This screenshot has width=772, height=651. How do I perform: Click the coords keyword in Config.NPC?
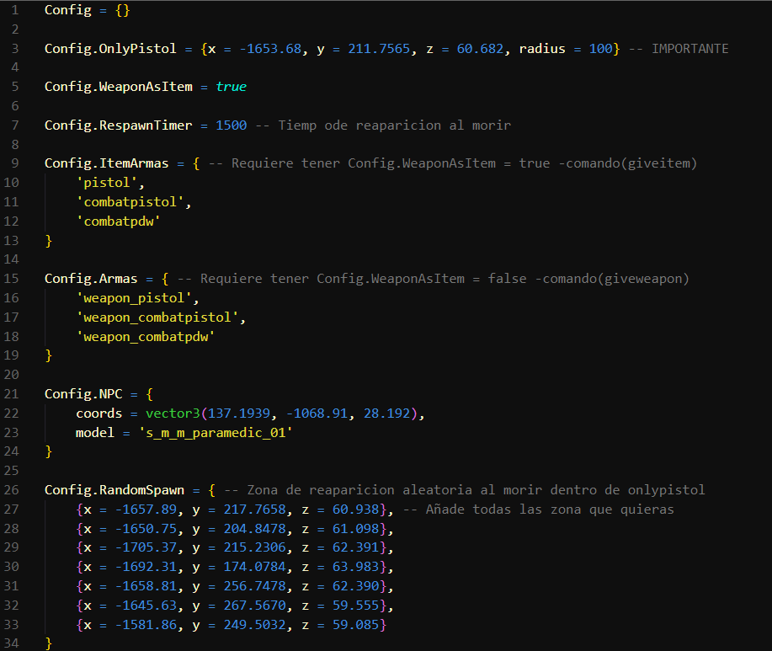tap(99, 414)
